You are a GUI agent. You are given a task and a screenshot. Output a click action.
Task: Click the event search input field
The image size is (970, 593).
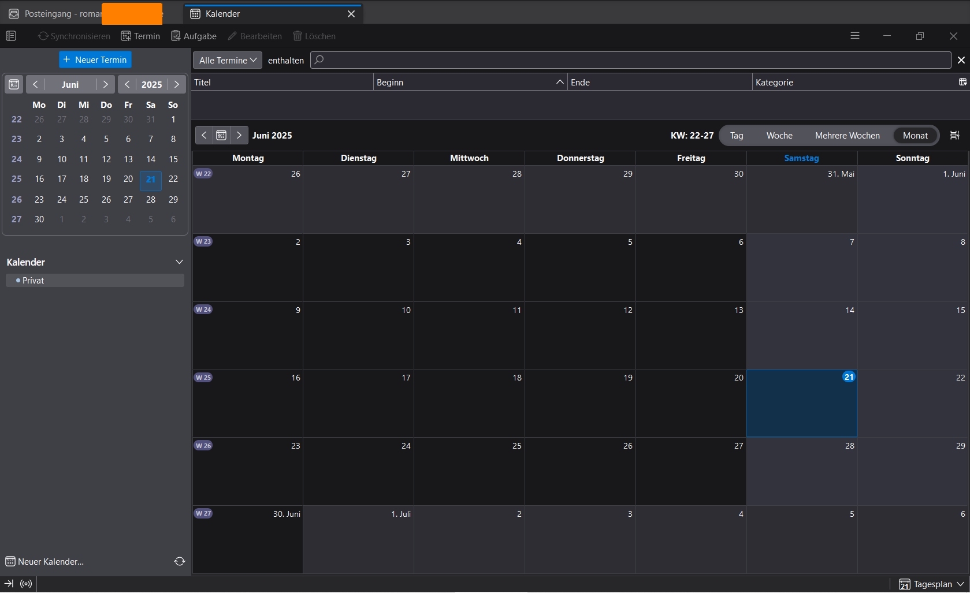630,60
